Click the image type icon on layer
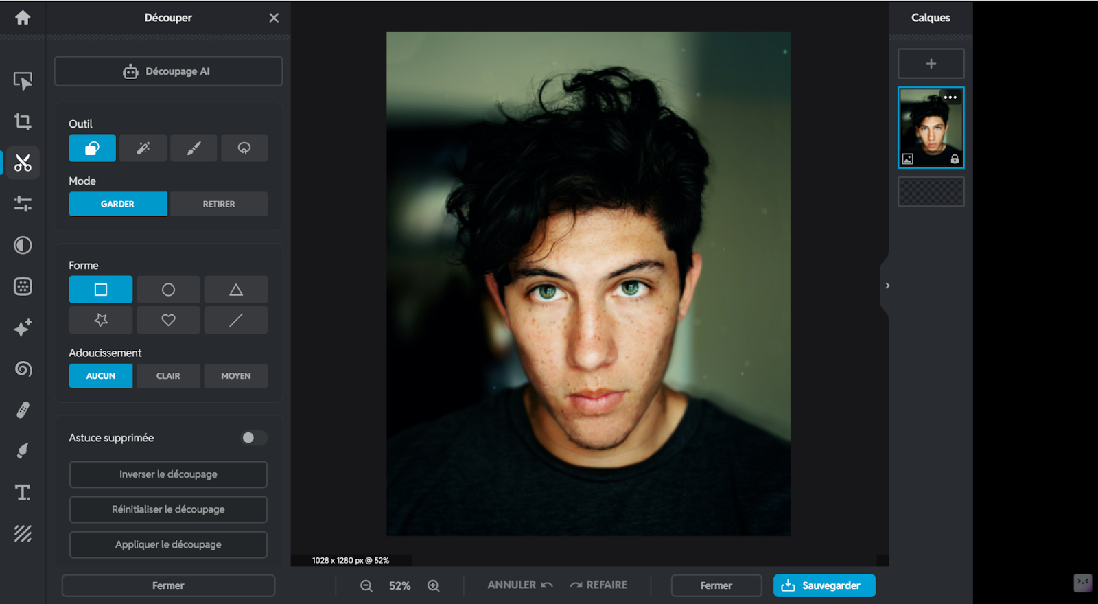The height and width of the screenshot is (604, 1098). pyautogui.click(x=908, y=159)
